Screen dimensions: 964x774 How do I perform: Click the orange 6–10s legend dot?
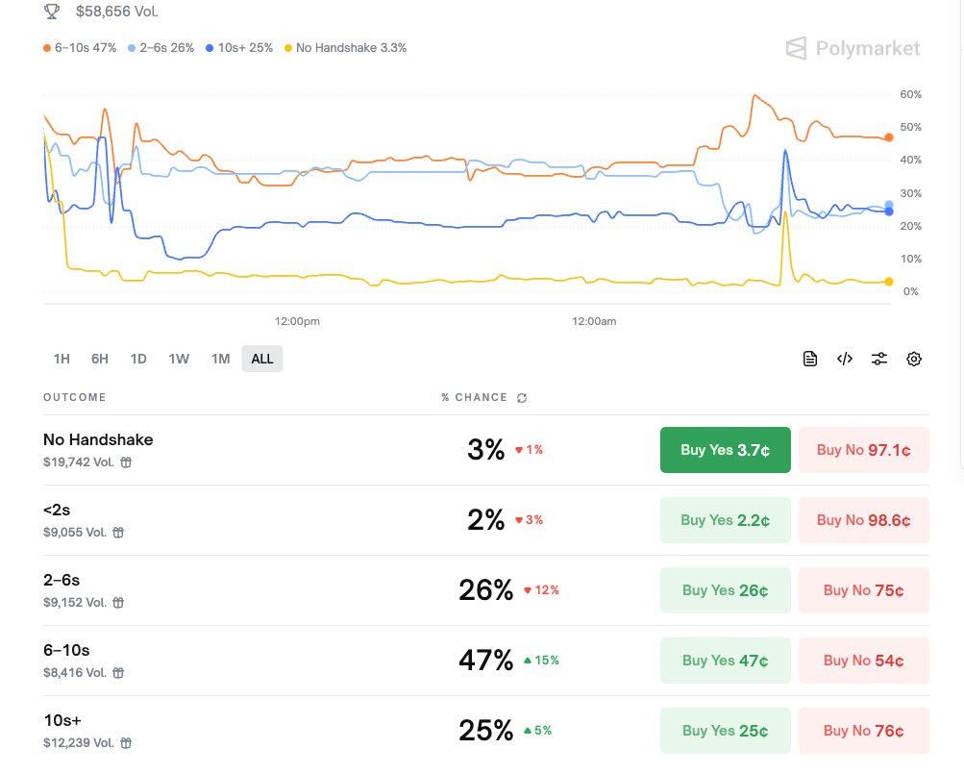tap(47, 47)
